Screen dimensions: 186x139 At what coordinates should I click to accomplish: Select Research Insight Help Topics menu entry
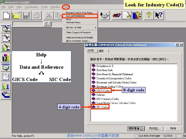click(x=80, y=13)
